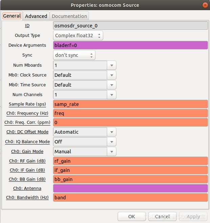Edit the Ch0: Freq. Corr. ppm field
Viewport: 210px width, 223px height.
(131, 122)
